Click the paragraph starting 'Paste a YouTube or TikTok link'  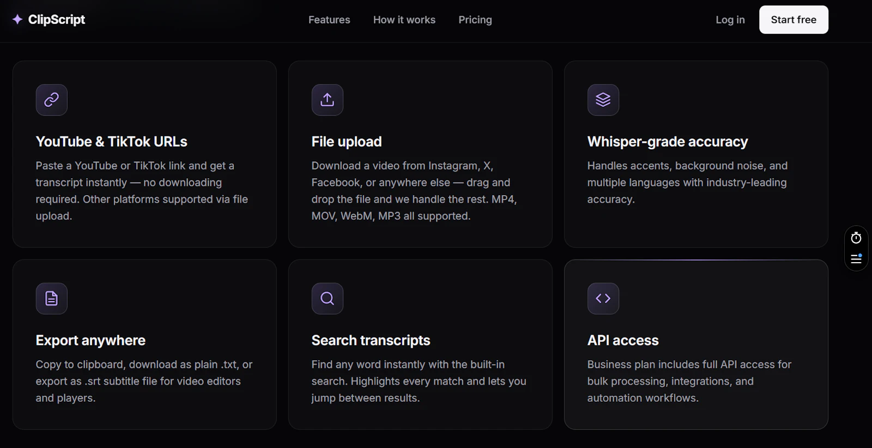pos(143,191)
